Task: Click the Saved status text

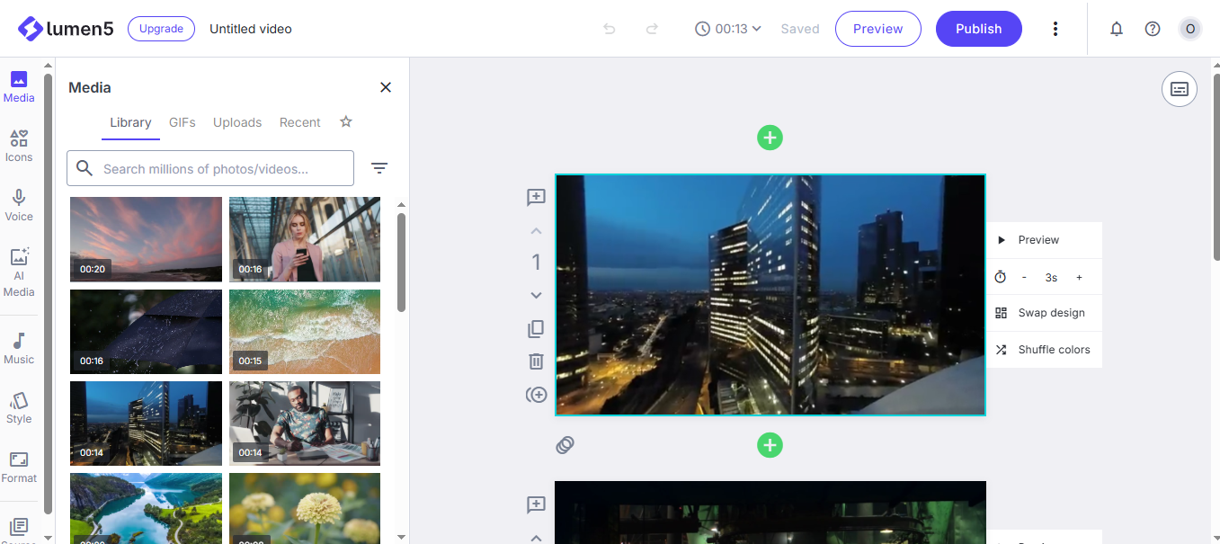Action: 800,29
